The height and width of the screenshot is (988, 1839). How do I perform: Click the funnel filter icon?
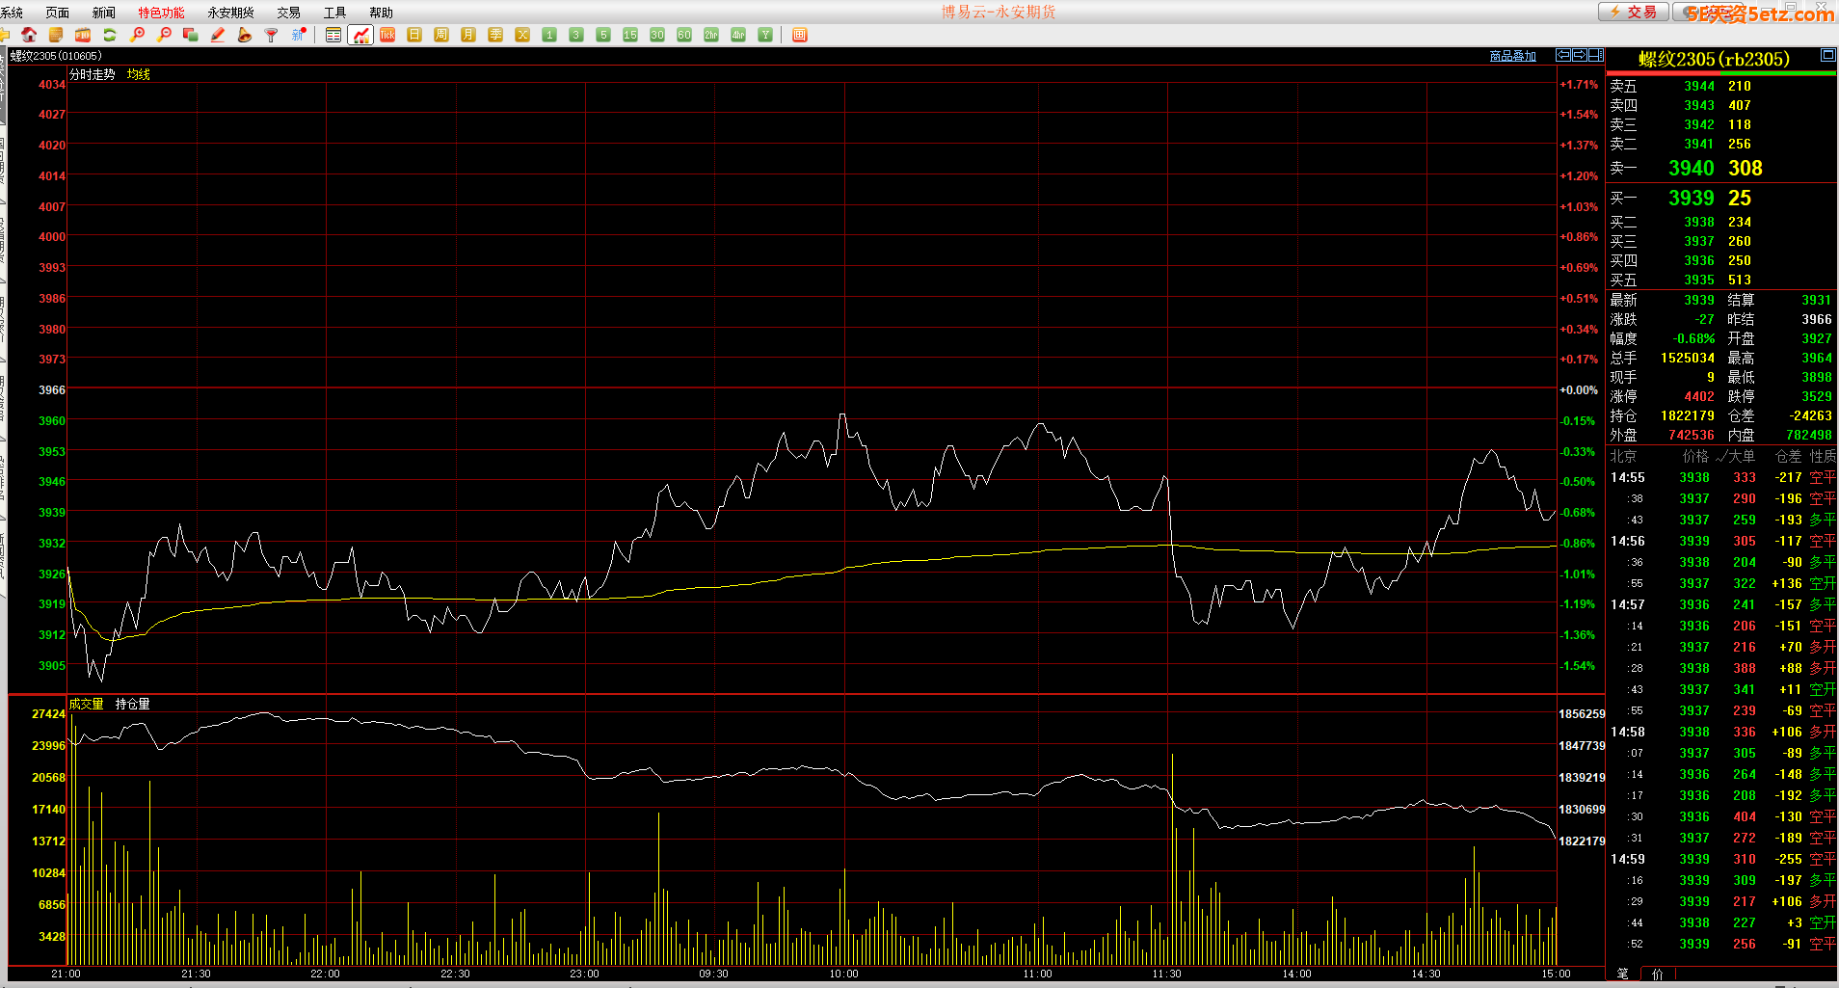coord(272,35)
